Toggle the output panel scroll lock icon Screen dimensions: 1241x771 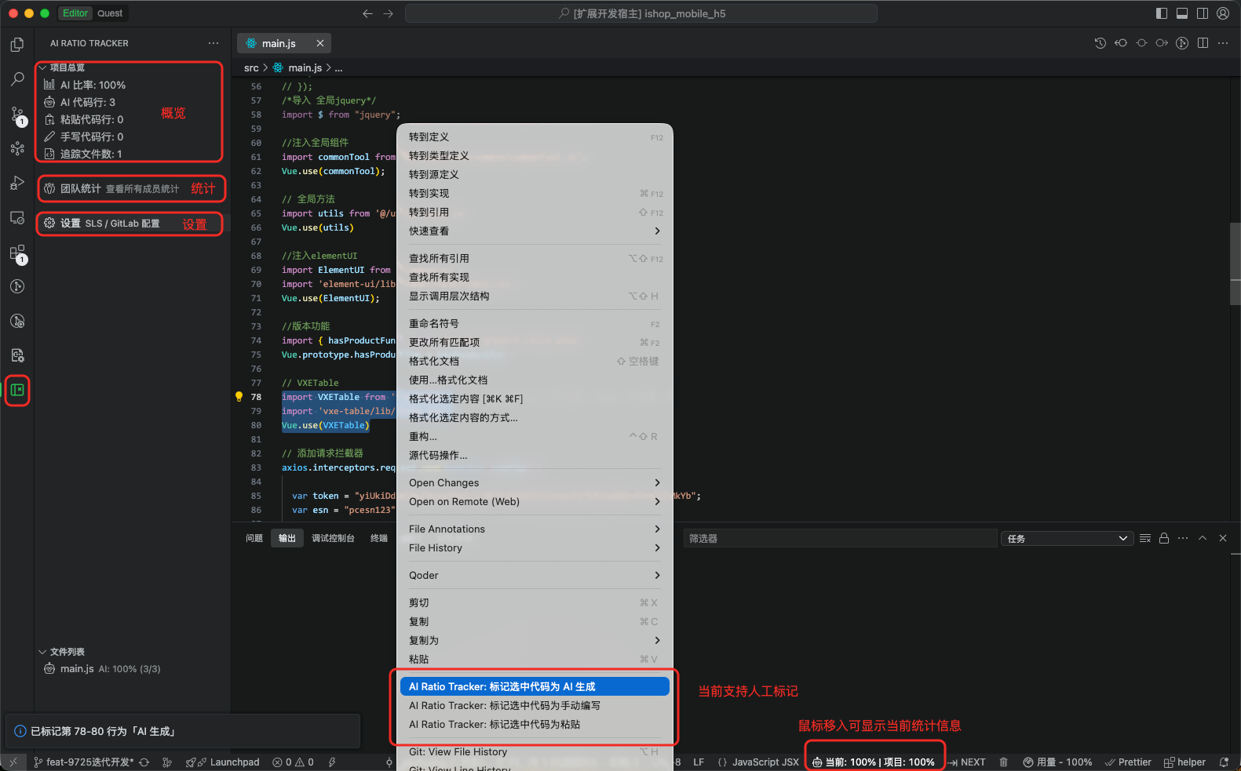pyautogui.click(x=1164, y=538)
